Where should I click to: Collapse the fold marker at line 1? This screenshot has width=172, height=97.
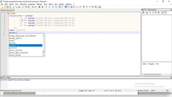tap(8, 13)
